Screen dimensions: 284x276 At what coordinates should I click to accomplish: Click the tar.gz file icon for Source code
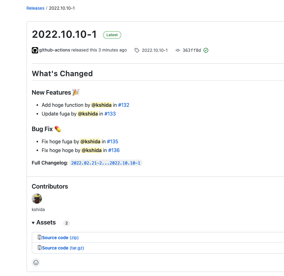point(39,248)
